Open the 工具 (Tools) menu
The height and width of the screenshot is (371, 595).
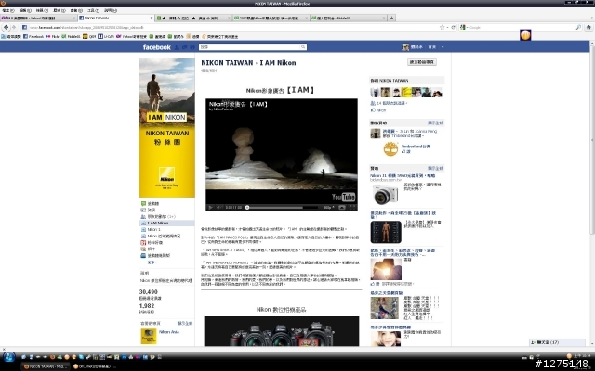pos(93,10)
